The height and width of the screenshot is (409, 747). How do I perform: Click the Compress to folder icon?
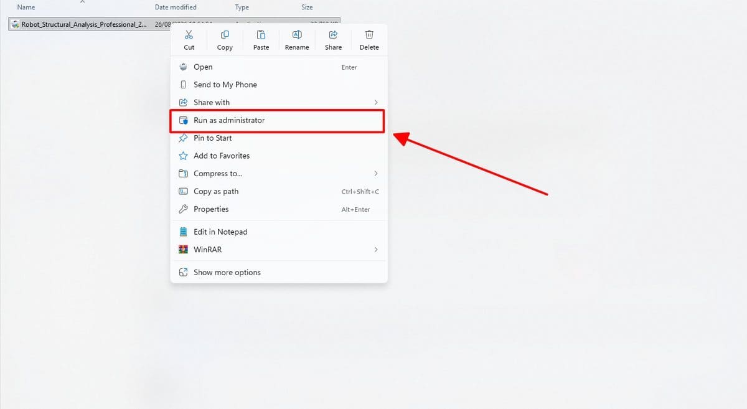[x=183, y=174]
